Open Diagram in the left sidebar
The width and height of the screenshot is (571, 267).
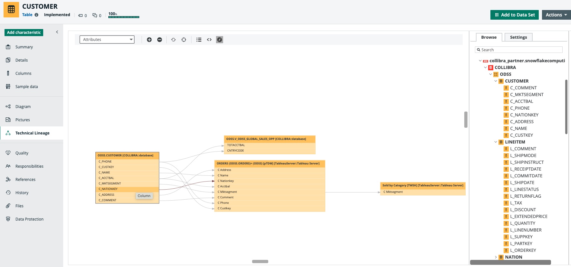tap(23, 106)
